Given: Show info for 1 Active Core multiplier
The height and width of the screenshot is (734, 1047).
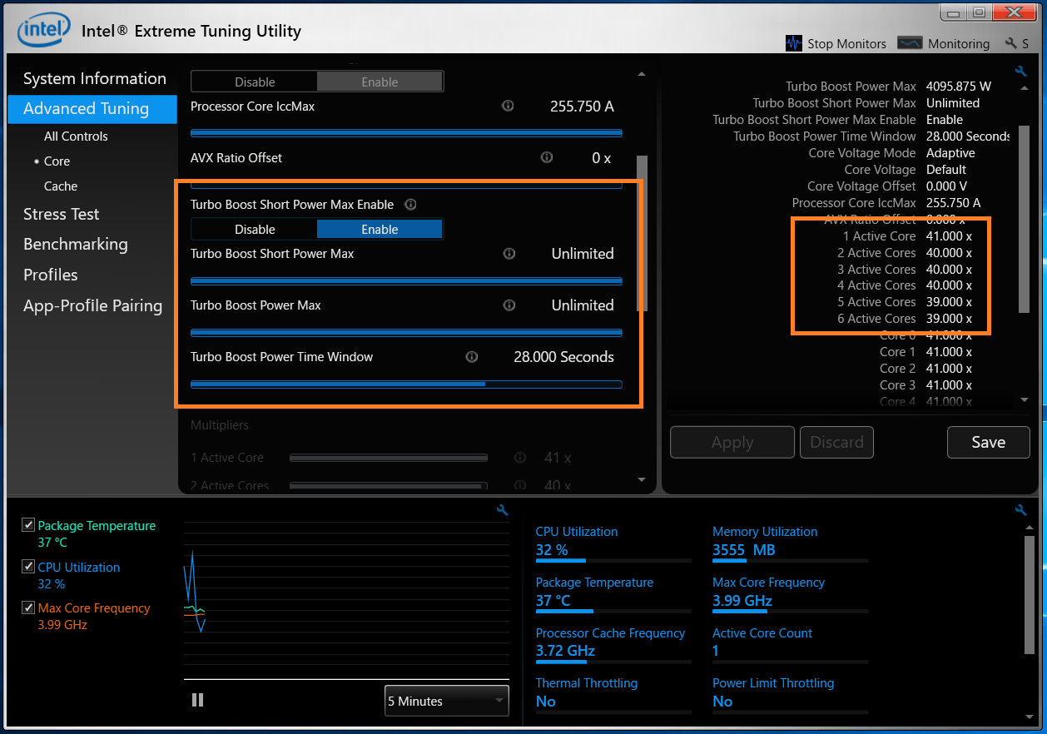Looking at the screenshot, I should pos(520,458).
